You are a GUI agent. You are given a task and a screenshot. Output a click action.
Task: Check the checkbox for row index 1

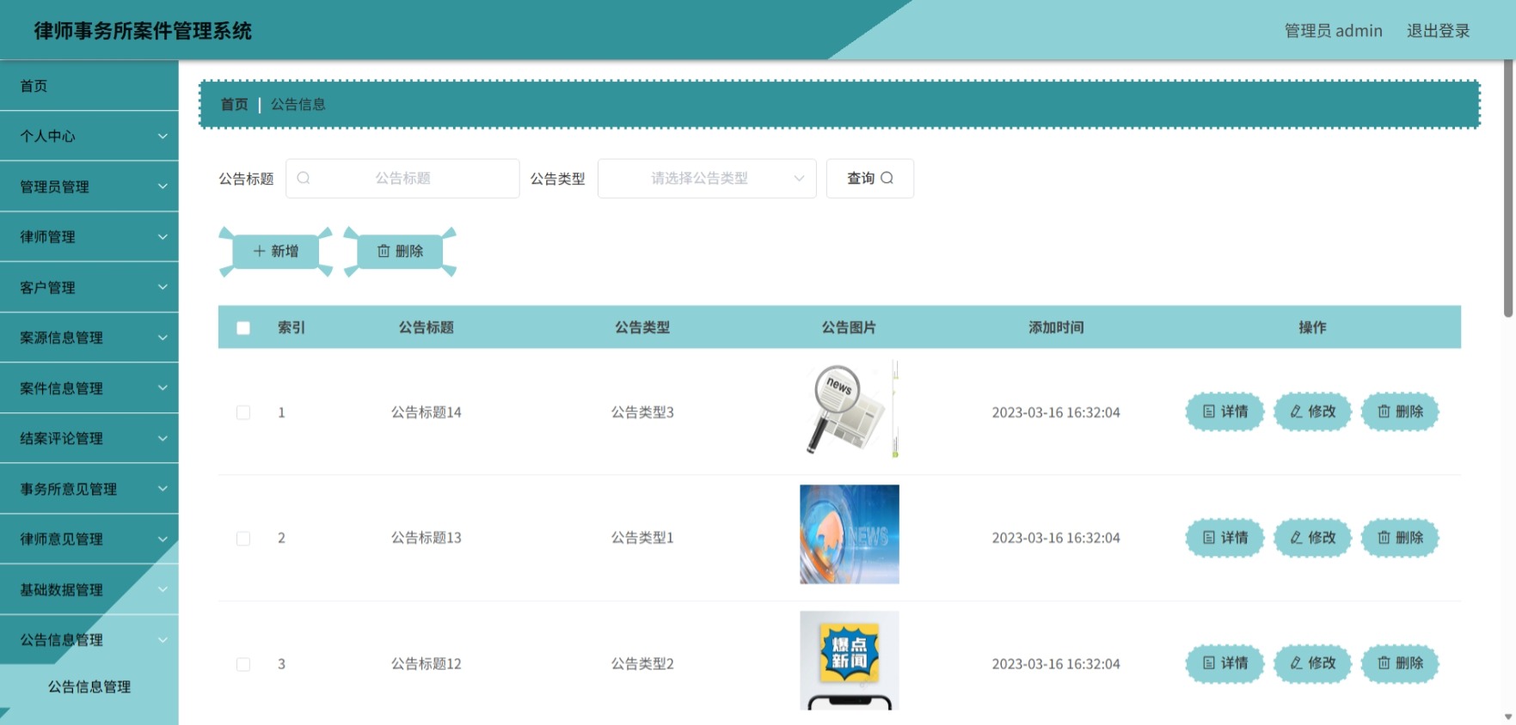click(x=243, y=412)
